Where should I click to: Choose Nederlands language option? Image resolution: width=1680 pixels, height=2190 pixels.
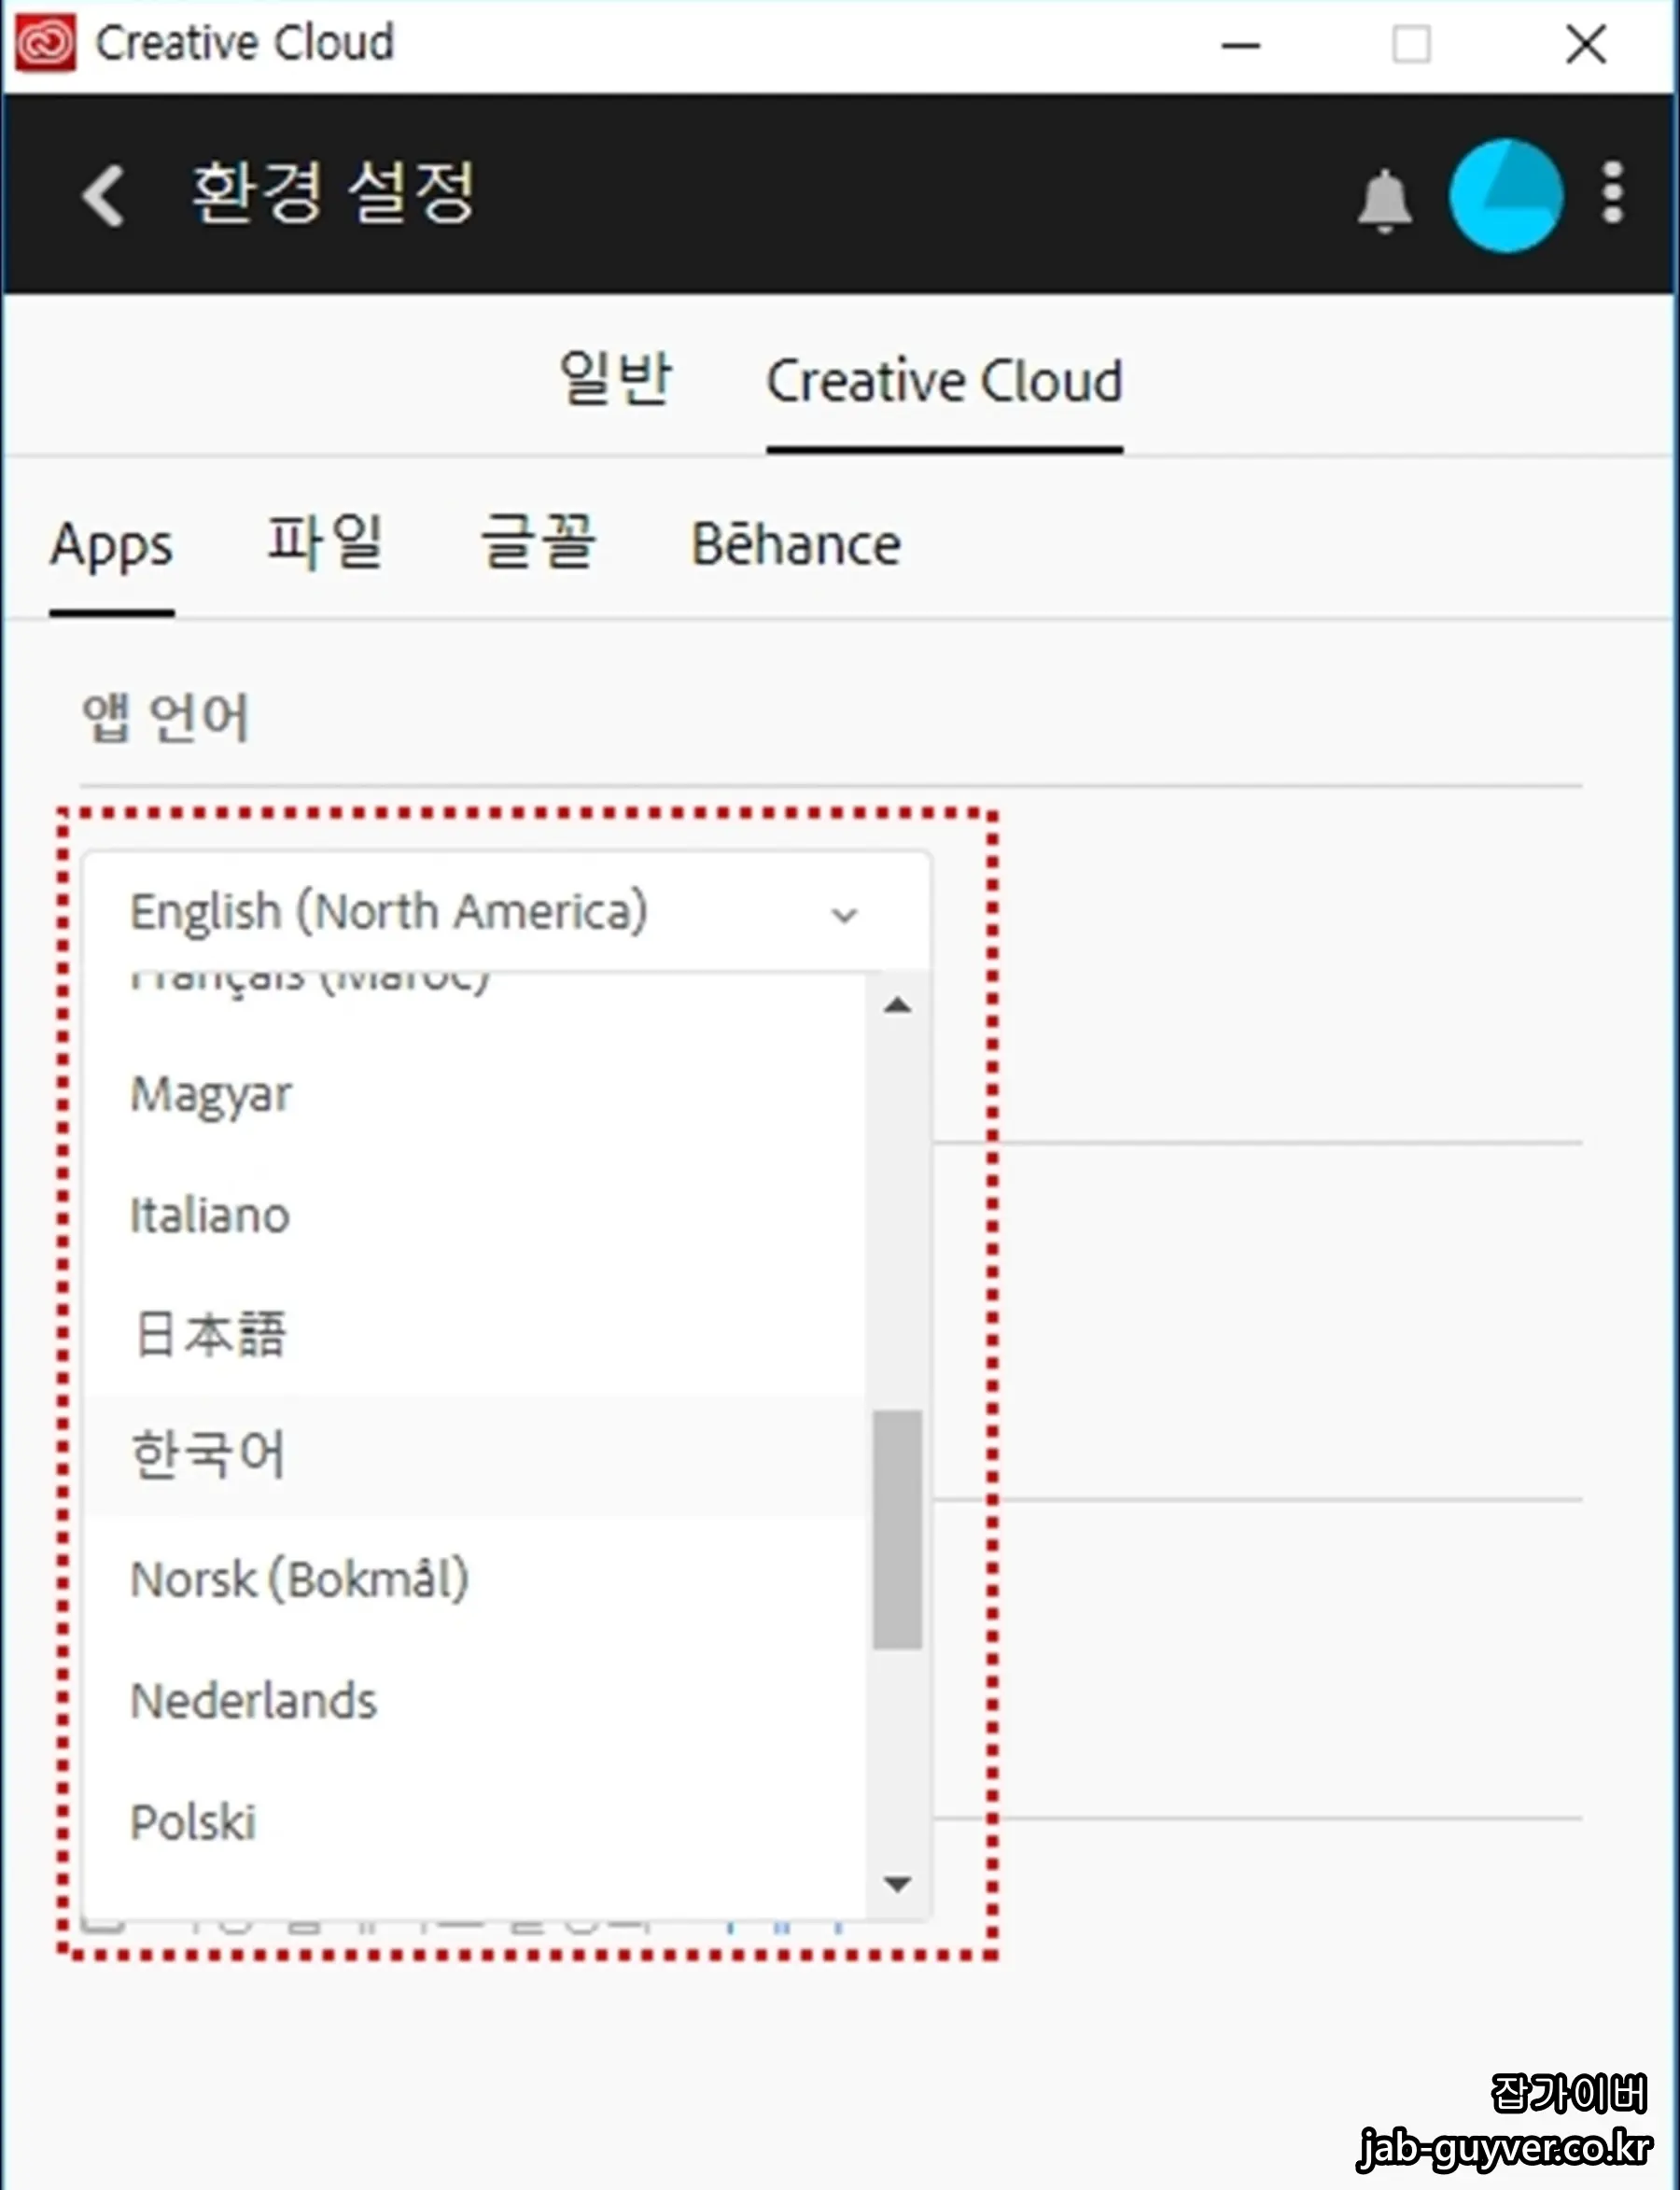coord(475,1700)
